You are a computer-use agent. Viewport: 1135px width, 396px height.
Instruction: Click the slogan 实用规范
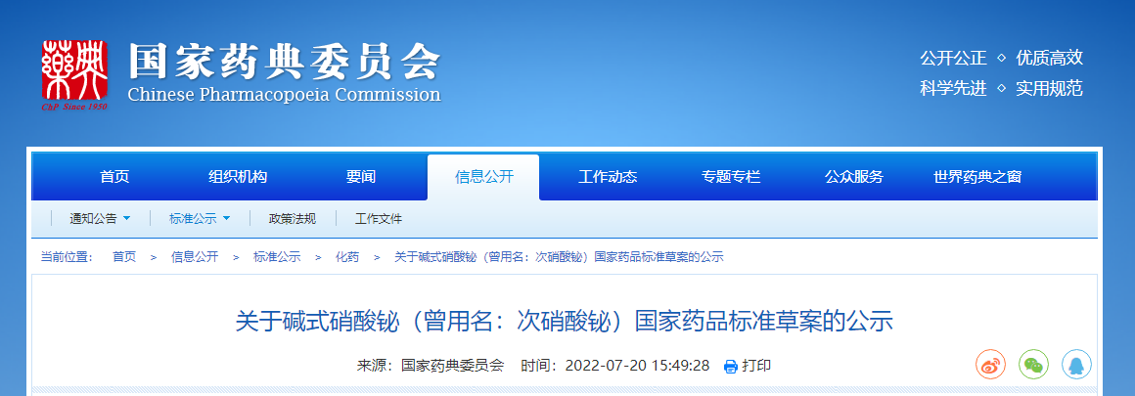tap(1050, 89)
